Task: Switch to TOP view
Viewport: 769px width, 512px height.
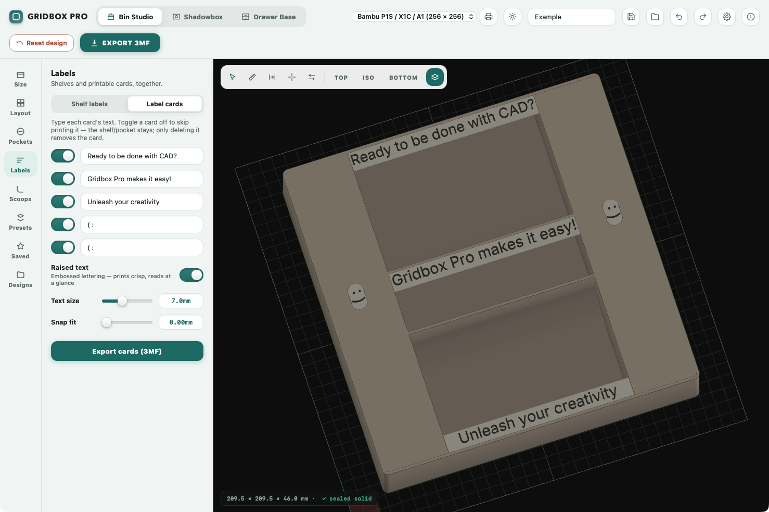Action: tap(341, 78)
